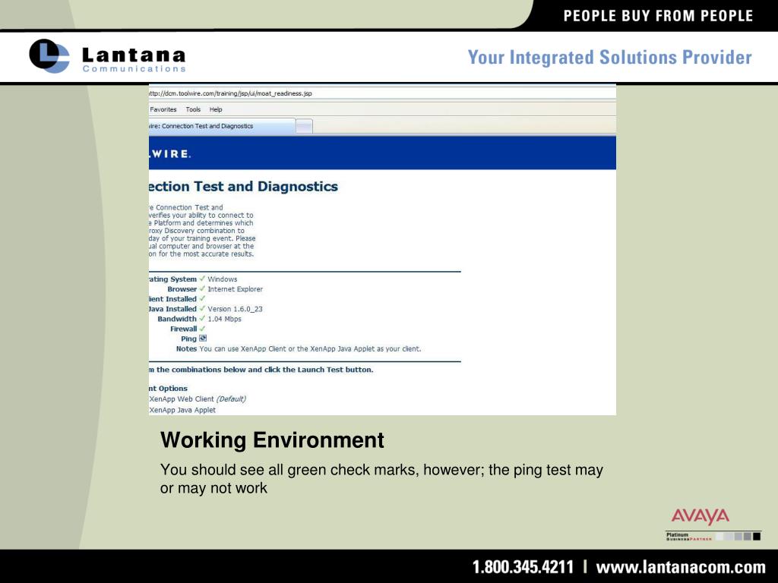Click the 1.800.345.4211 phone number
The width and height of the screenshot is (778, 583).
click(x=523, y=566)
